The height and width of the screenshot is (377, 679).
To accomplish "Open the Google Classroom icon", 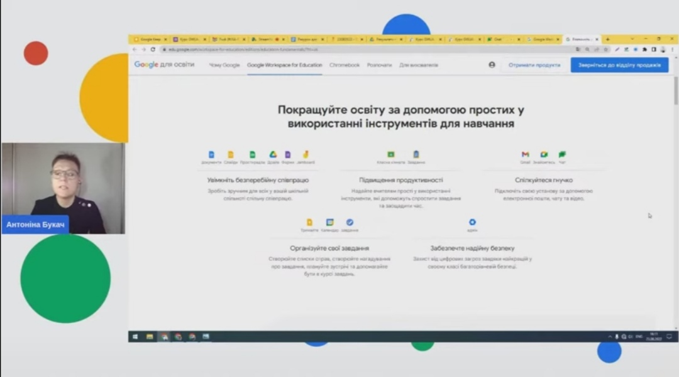I will pos(391,154).
